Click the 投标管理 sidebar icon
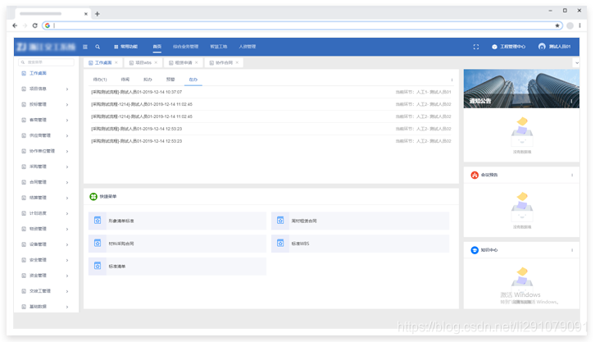 click(x=24, y=104)
